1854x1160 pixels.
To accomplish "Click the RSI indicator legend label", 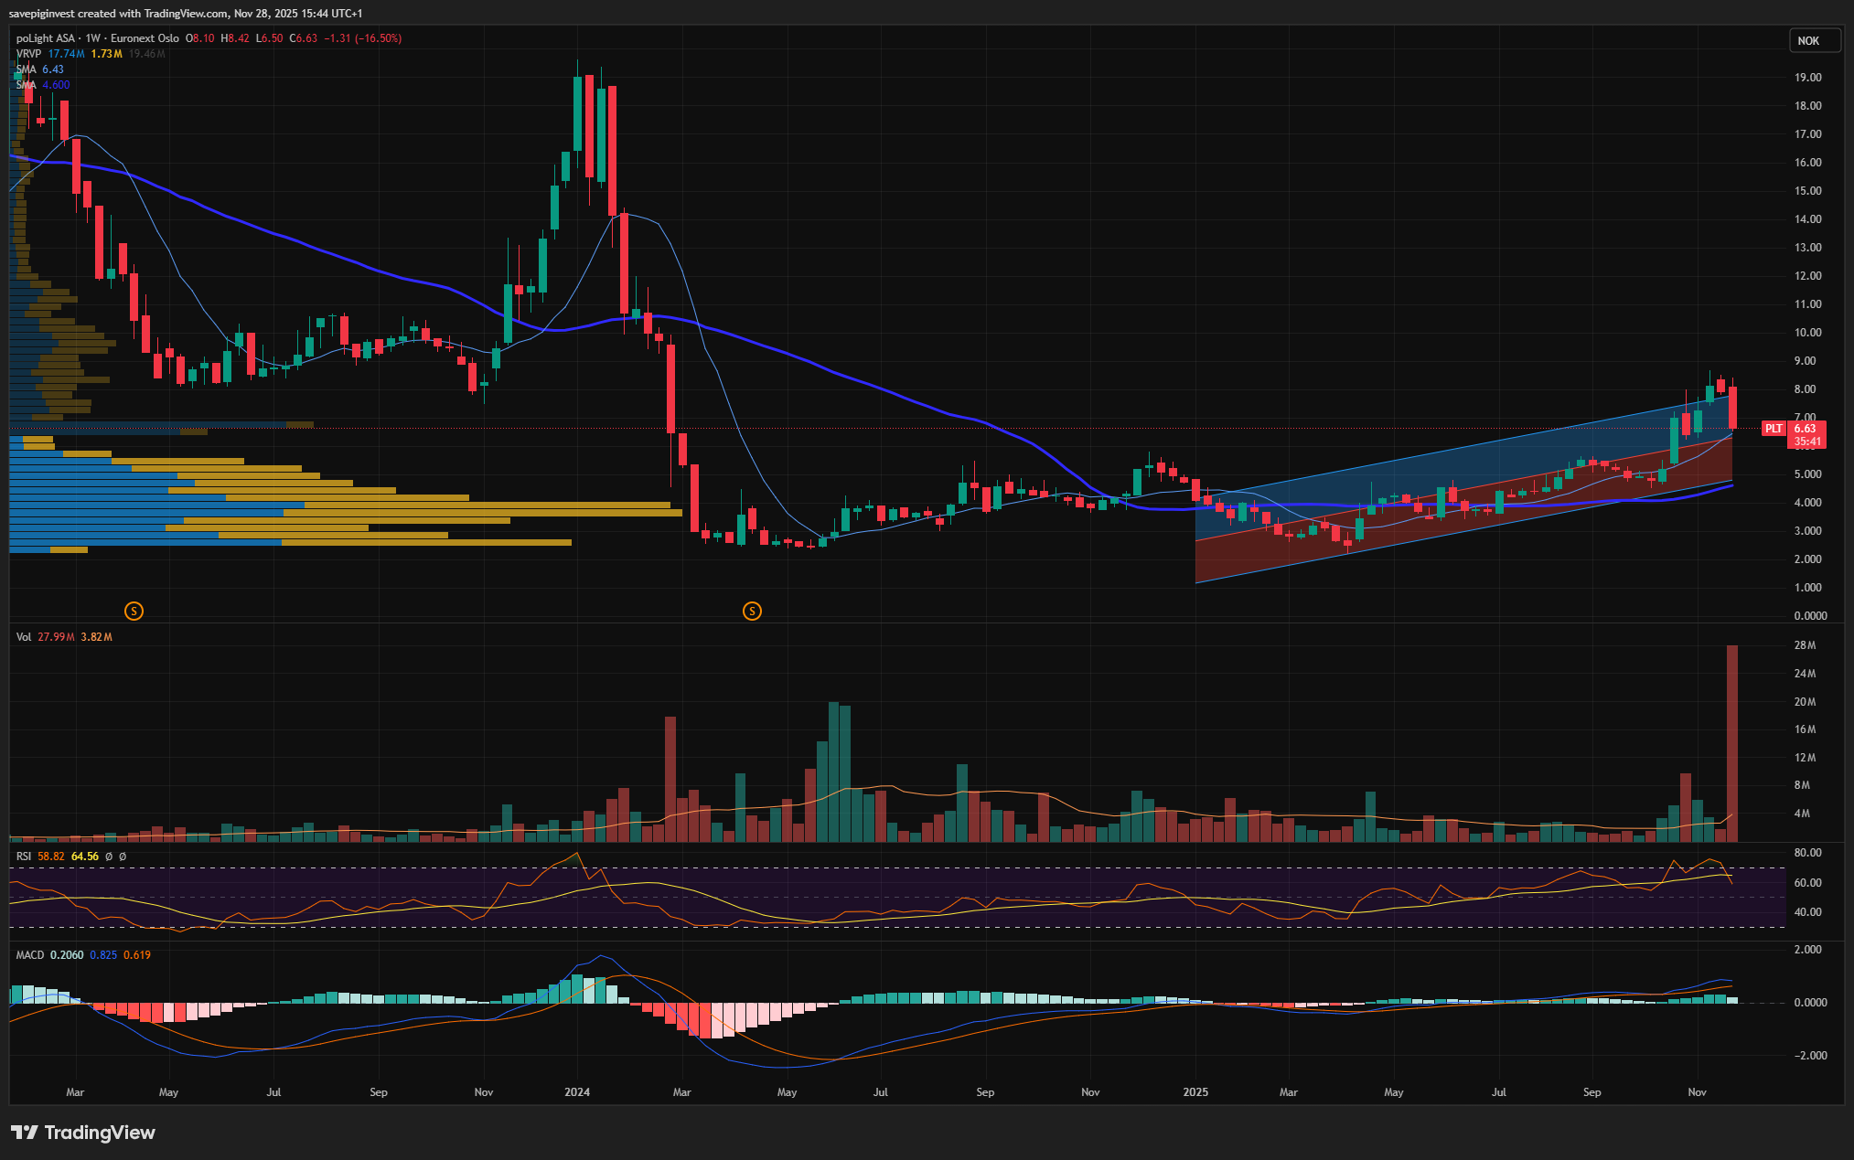I will pos(24,857).
